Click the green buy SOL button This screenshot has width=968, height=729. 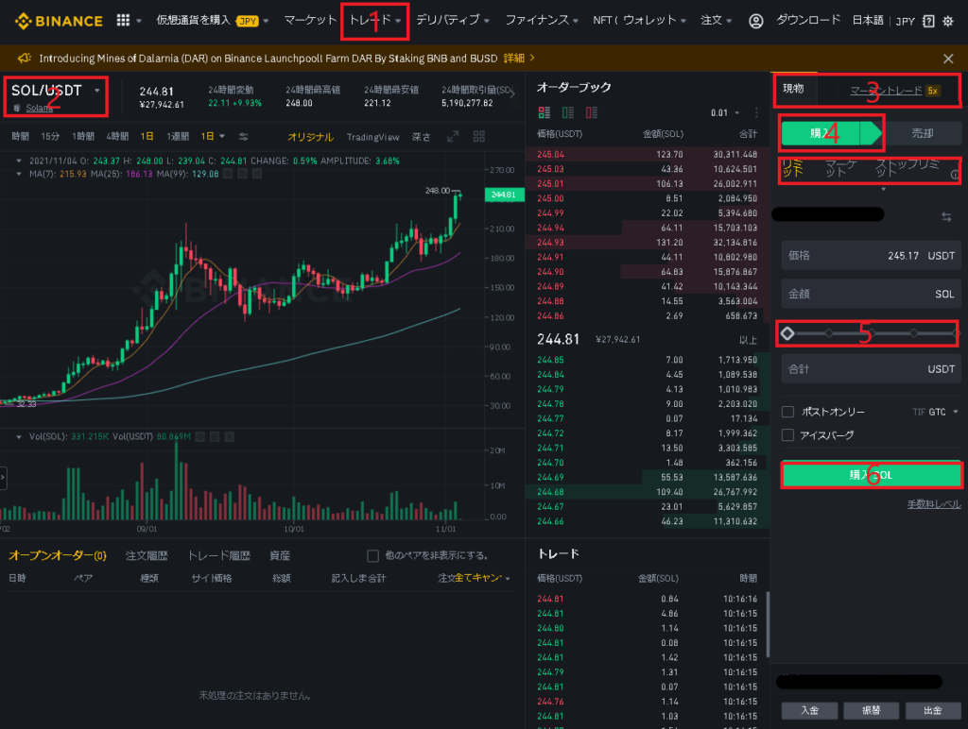(x=871, y=475)
